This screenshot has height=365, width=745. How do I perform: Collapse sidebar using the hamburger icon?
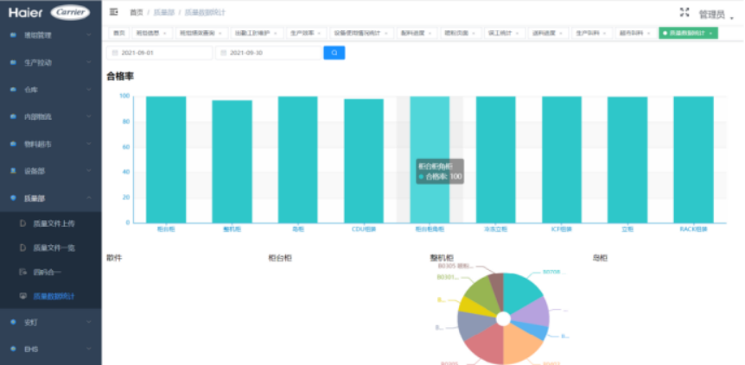pos(114,12)
